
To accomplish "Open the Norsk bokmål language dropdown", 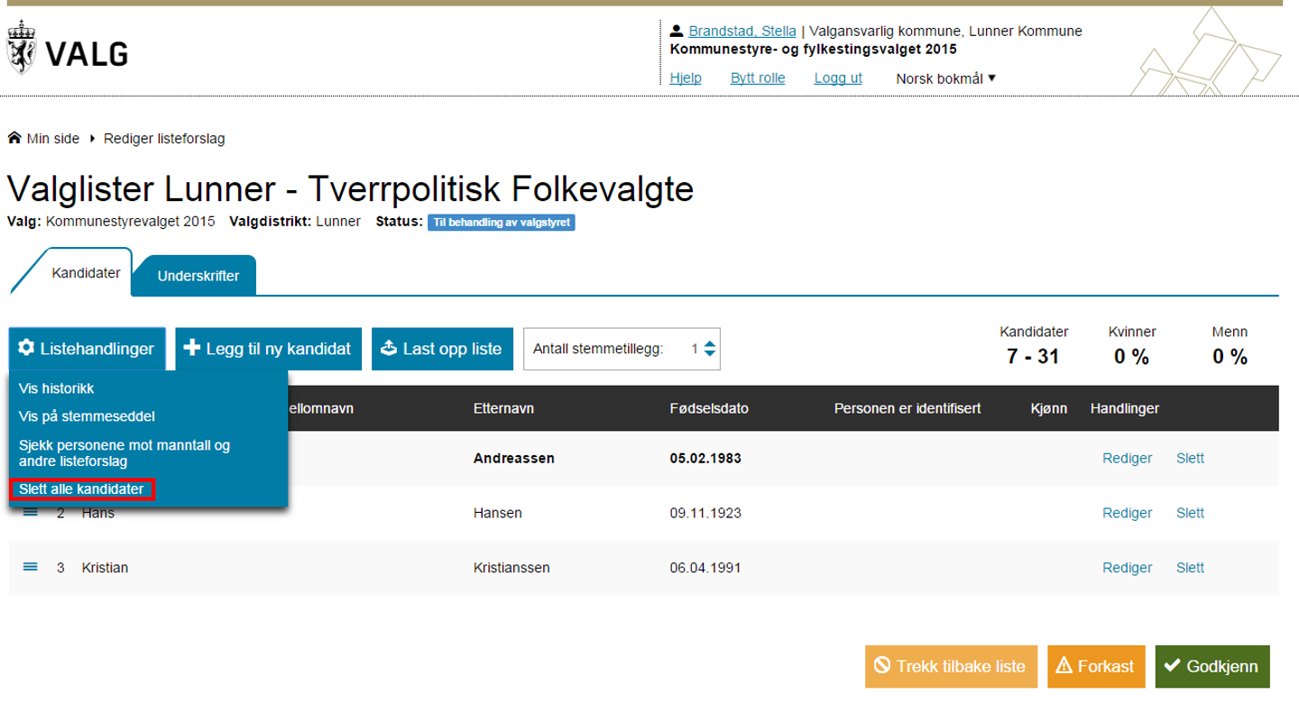I will coord(945,78).
